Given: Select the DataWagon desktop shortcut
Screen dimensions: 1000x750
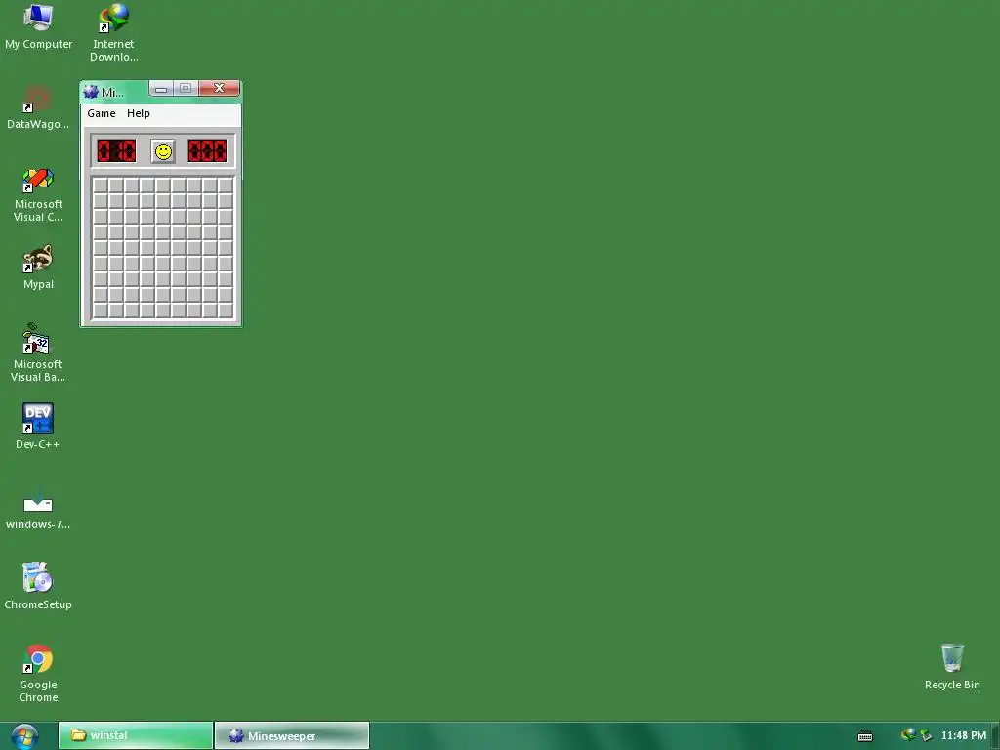Looking at the screenshot, I should pyautogui.click(x=38, y=107).
